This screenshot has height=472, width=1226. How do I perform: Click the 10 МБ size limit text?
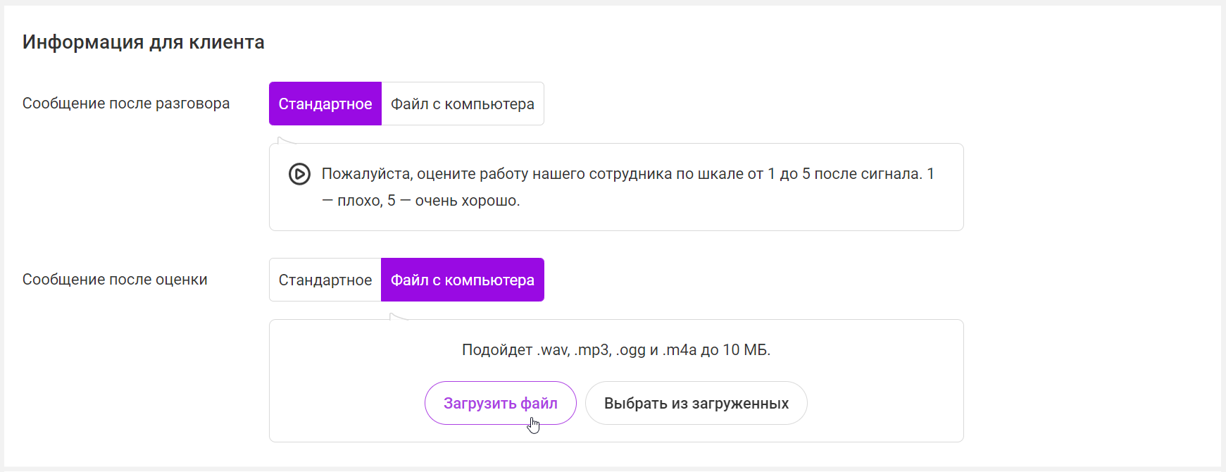click(746, 350)
